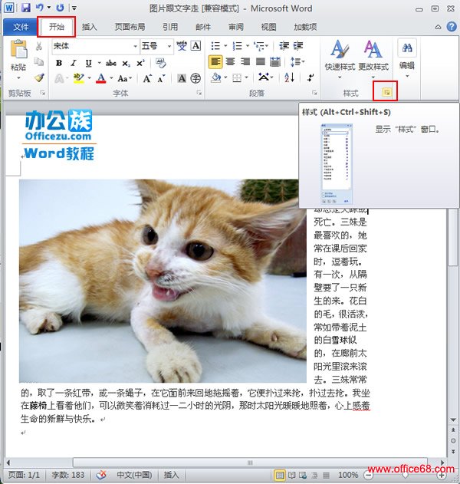Click the Save icon in quick access toolbar
The image size is (460, 484).
click(x=26, y=8)
